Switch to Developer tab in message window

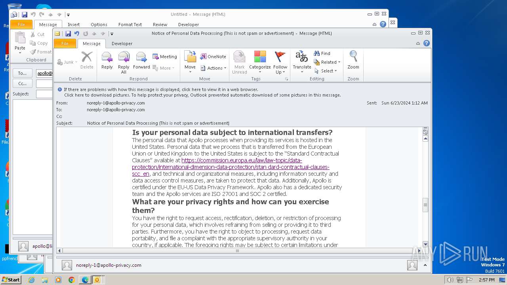point(122,44)
